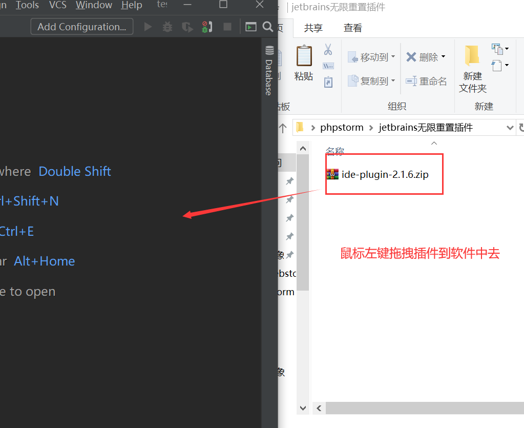The image size is (524, 428).
Task: Click the 重命名 rename button
Action: pyautogui.click(x=426, y=81)
